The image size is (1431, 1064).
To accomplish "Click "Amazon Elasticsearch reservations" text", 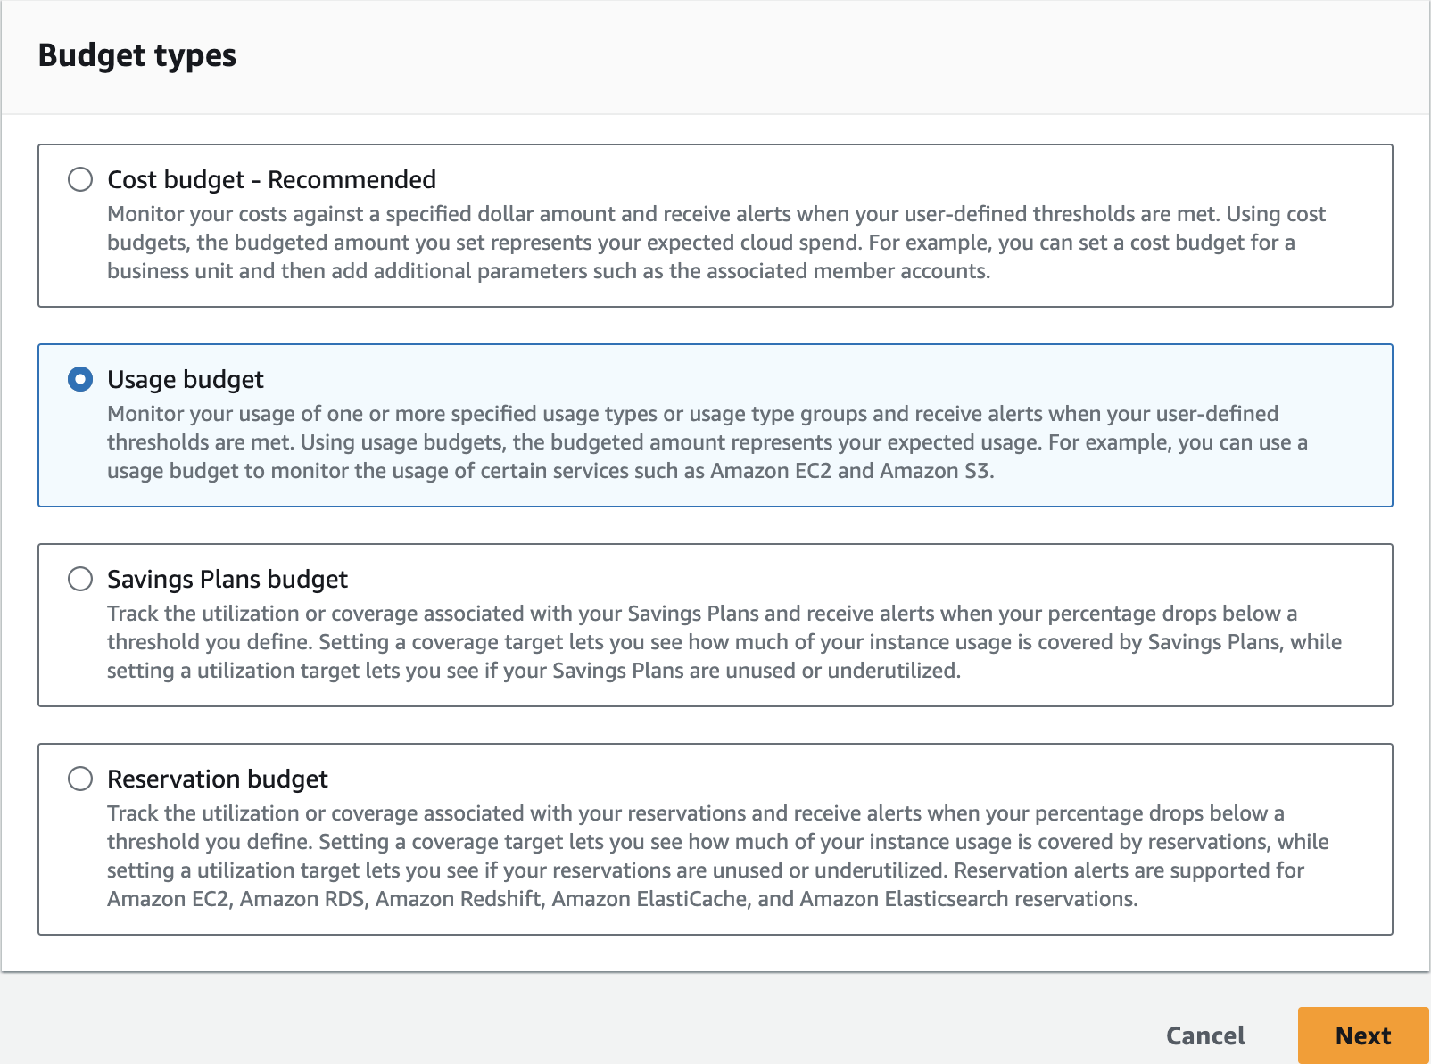I will 968,899.
